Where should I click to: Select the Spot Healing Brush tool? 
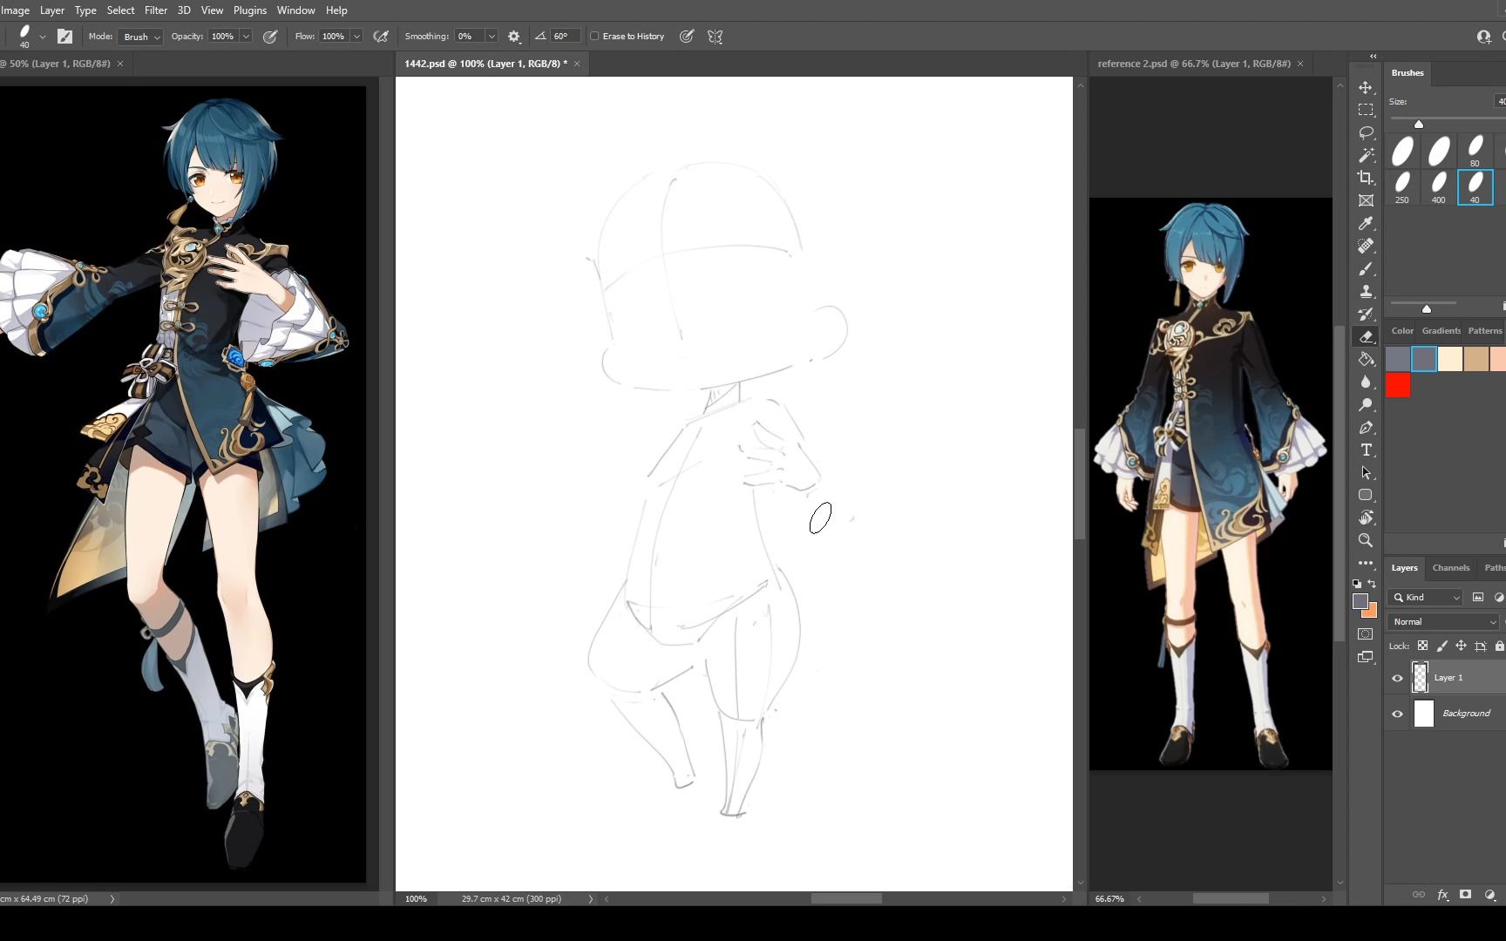(x=1366, y=247)
